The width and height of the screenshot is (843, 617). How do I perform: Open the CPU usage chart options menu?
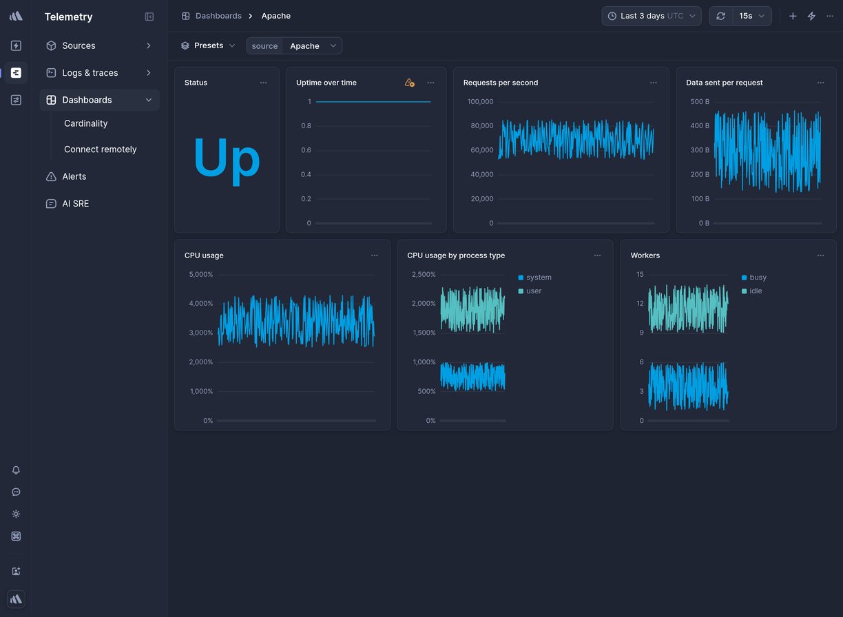375,255
